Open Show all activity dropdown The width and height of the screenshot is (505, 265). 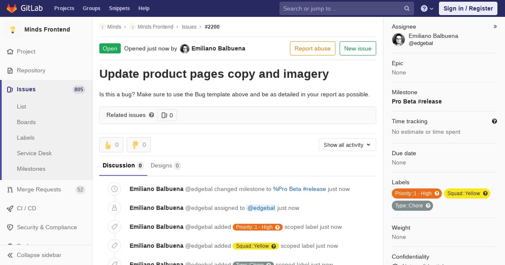[348, 145]
